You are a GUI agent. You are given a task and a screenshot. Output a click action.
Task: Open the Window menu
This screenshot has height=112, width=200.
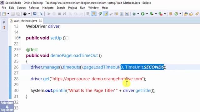[93, 7]
